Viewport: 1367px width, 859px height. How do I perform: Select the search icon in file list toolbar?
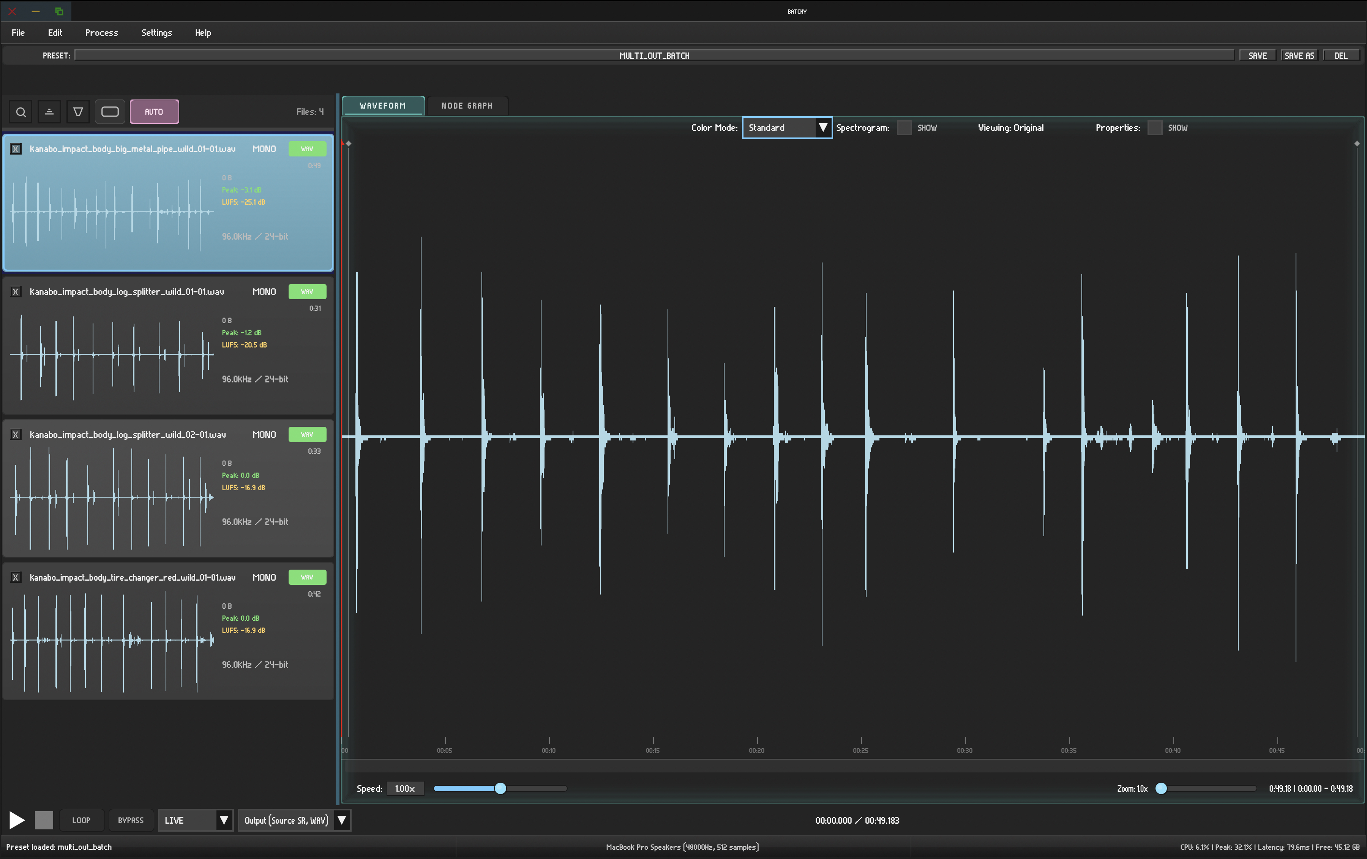pos(21,111)
